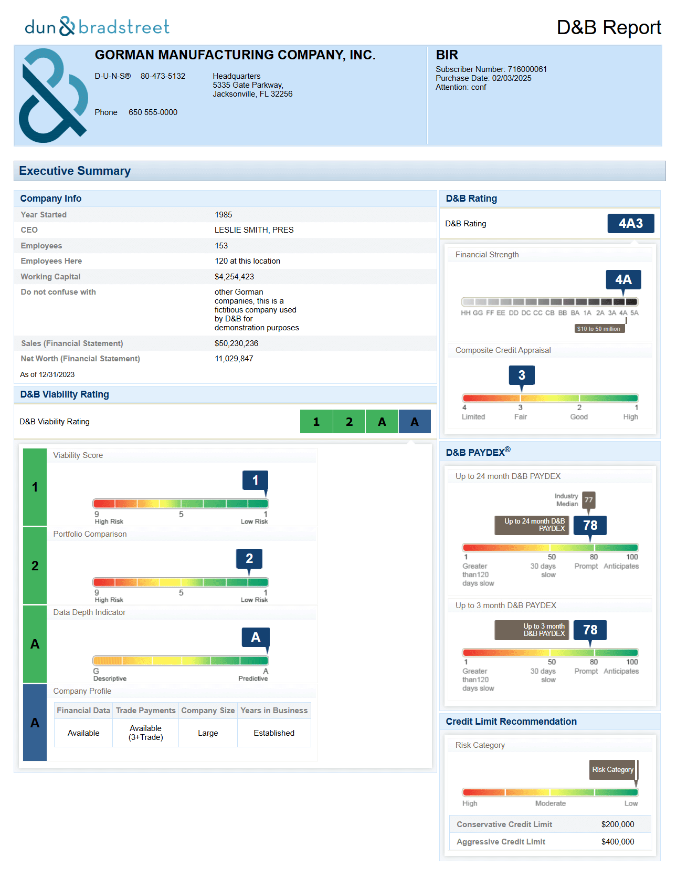Click Subscriber Number: 716000061
The image size is (677, 877).
tap(491, 69)
